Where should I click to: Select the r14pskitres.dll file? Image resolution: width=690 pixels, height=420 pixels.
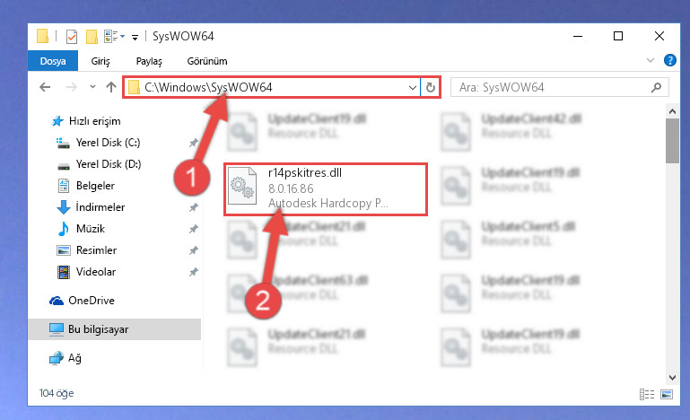[326, 188]
